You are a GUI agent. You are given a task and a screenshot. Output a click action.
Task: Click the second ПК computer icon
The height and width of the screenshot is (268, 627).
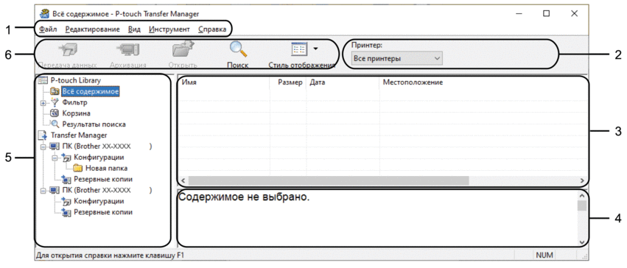55,190
